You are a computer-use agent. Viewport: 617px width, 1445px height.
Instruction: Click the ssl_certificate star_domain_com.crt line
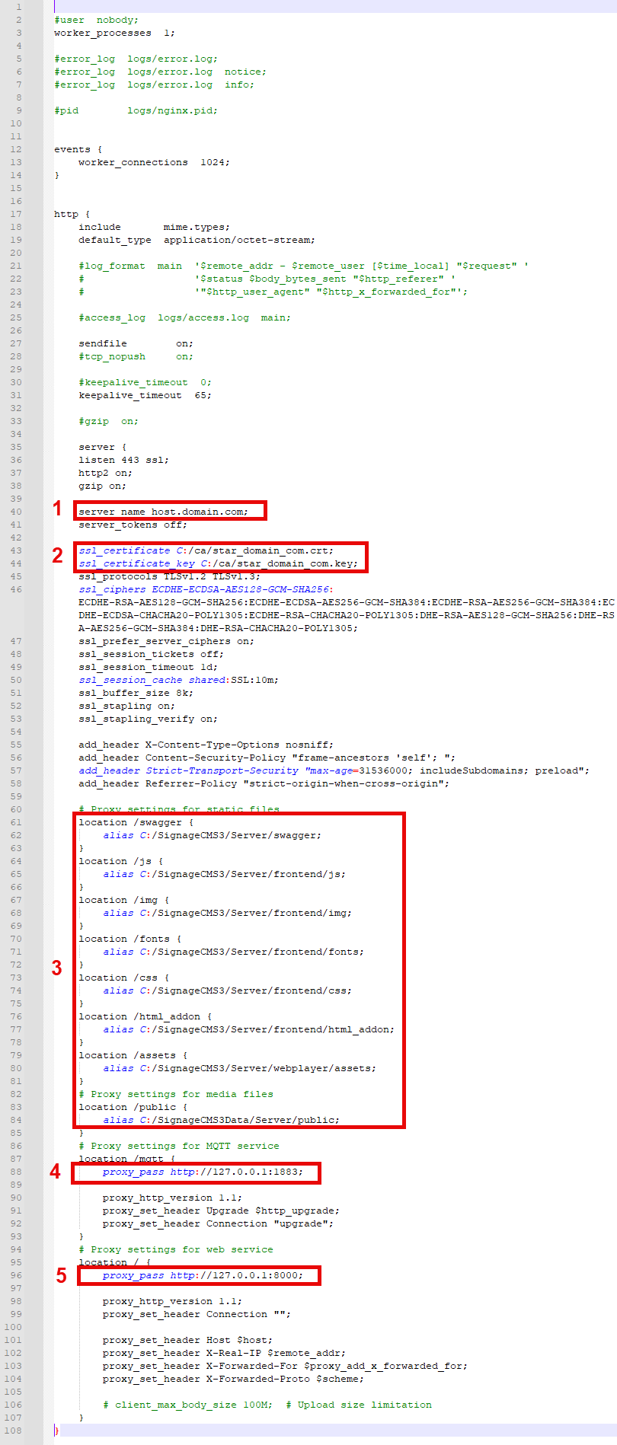click(x=206, y=550)
